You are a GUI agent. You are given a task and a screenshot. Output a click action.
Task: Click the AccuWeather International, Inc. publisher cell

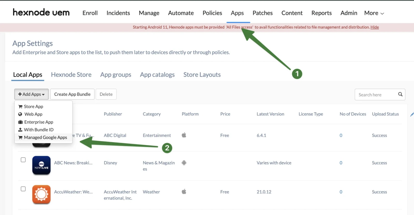pos(120,195)
